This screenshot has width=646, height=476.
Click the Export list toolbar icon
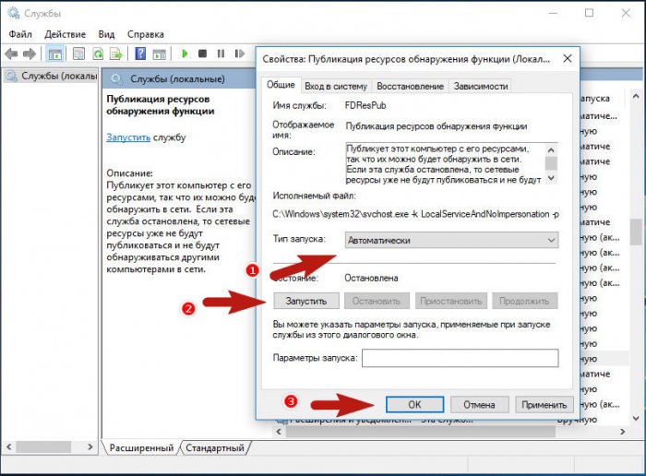116,54
